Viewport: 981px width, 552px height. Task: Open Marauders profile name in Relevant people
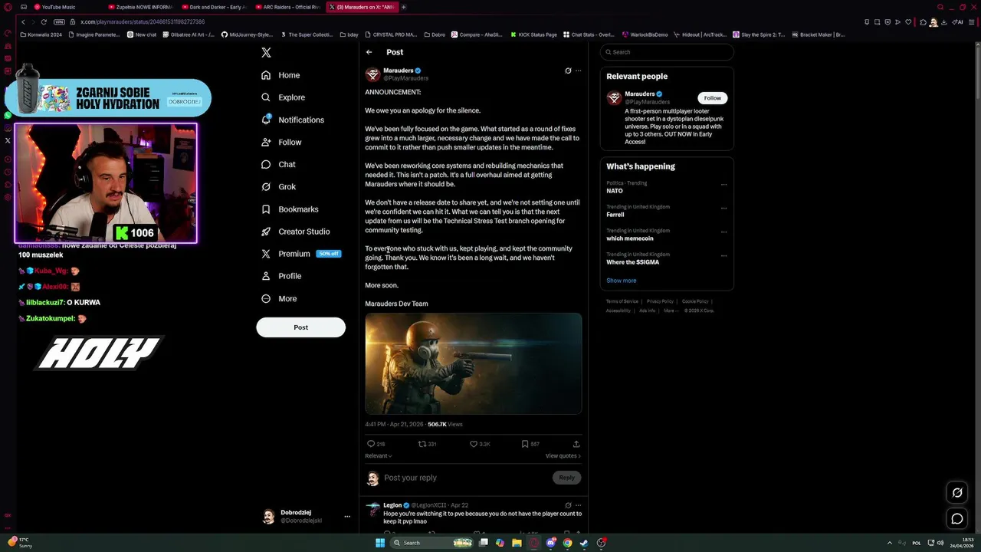[x=640, y=94]
